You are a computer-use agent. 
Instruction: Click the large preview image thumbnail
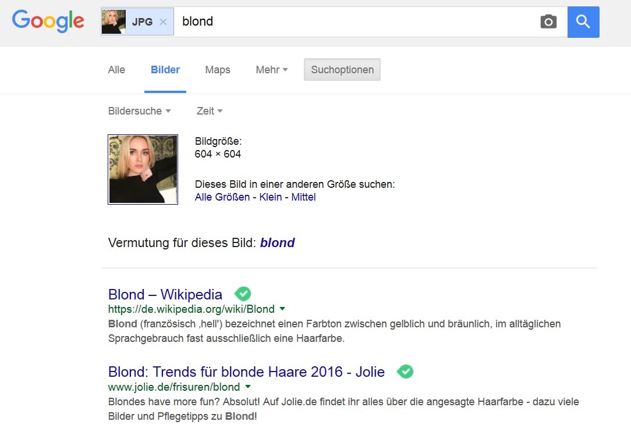143,169
